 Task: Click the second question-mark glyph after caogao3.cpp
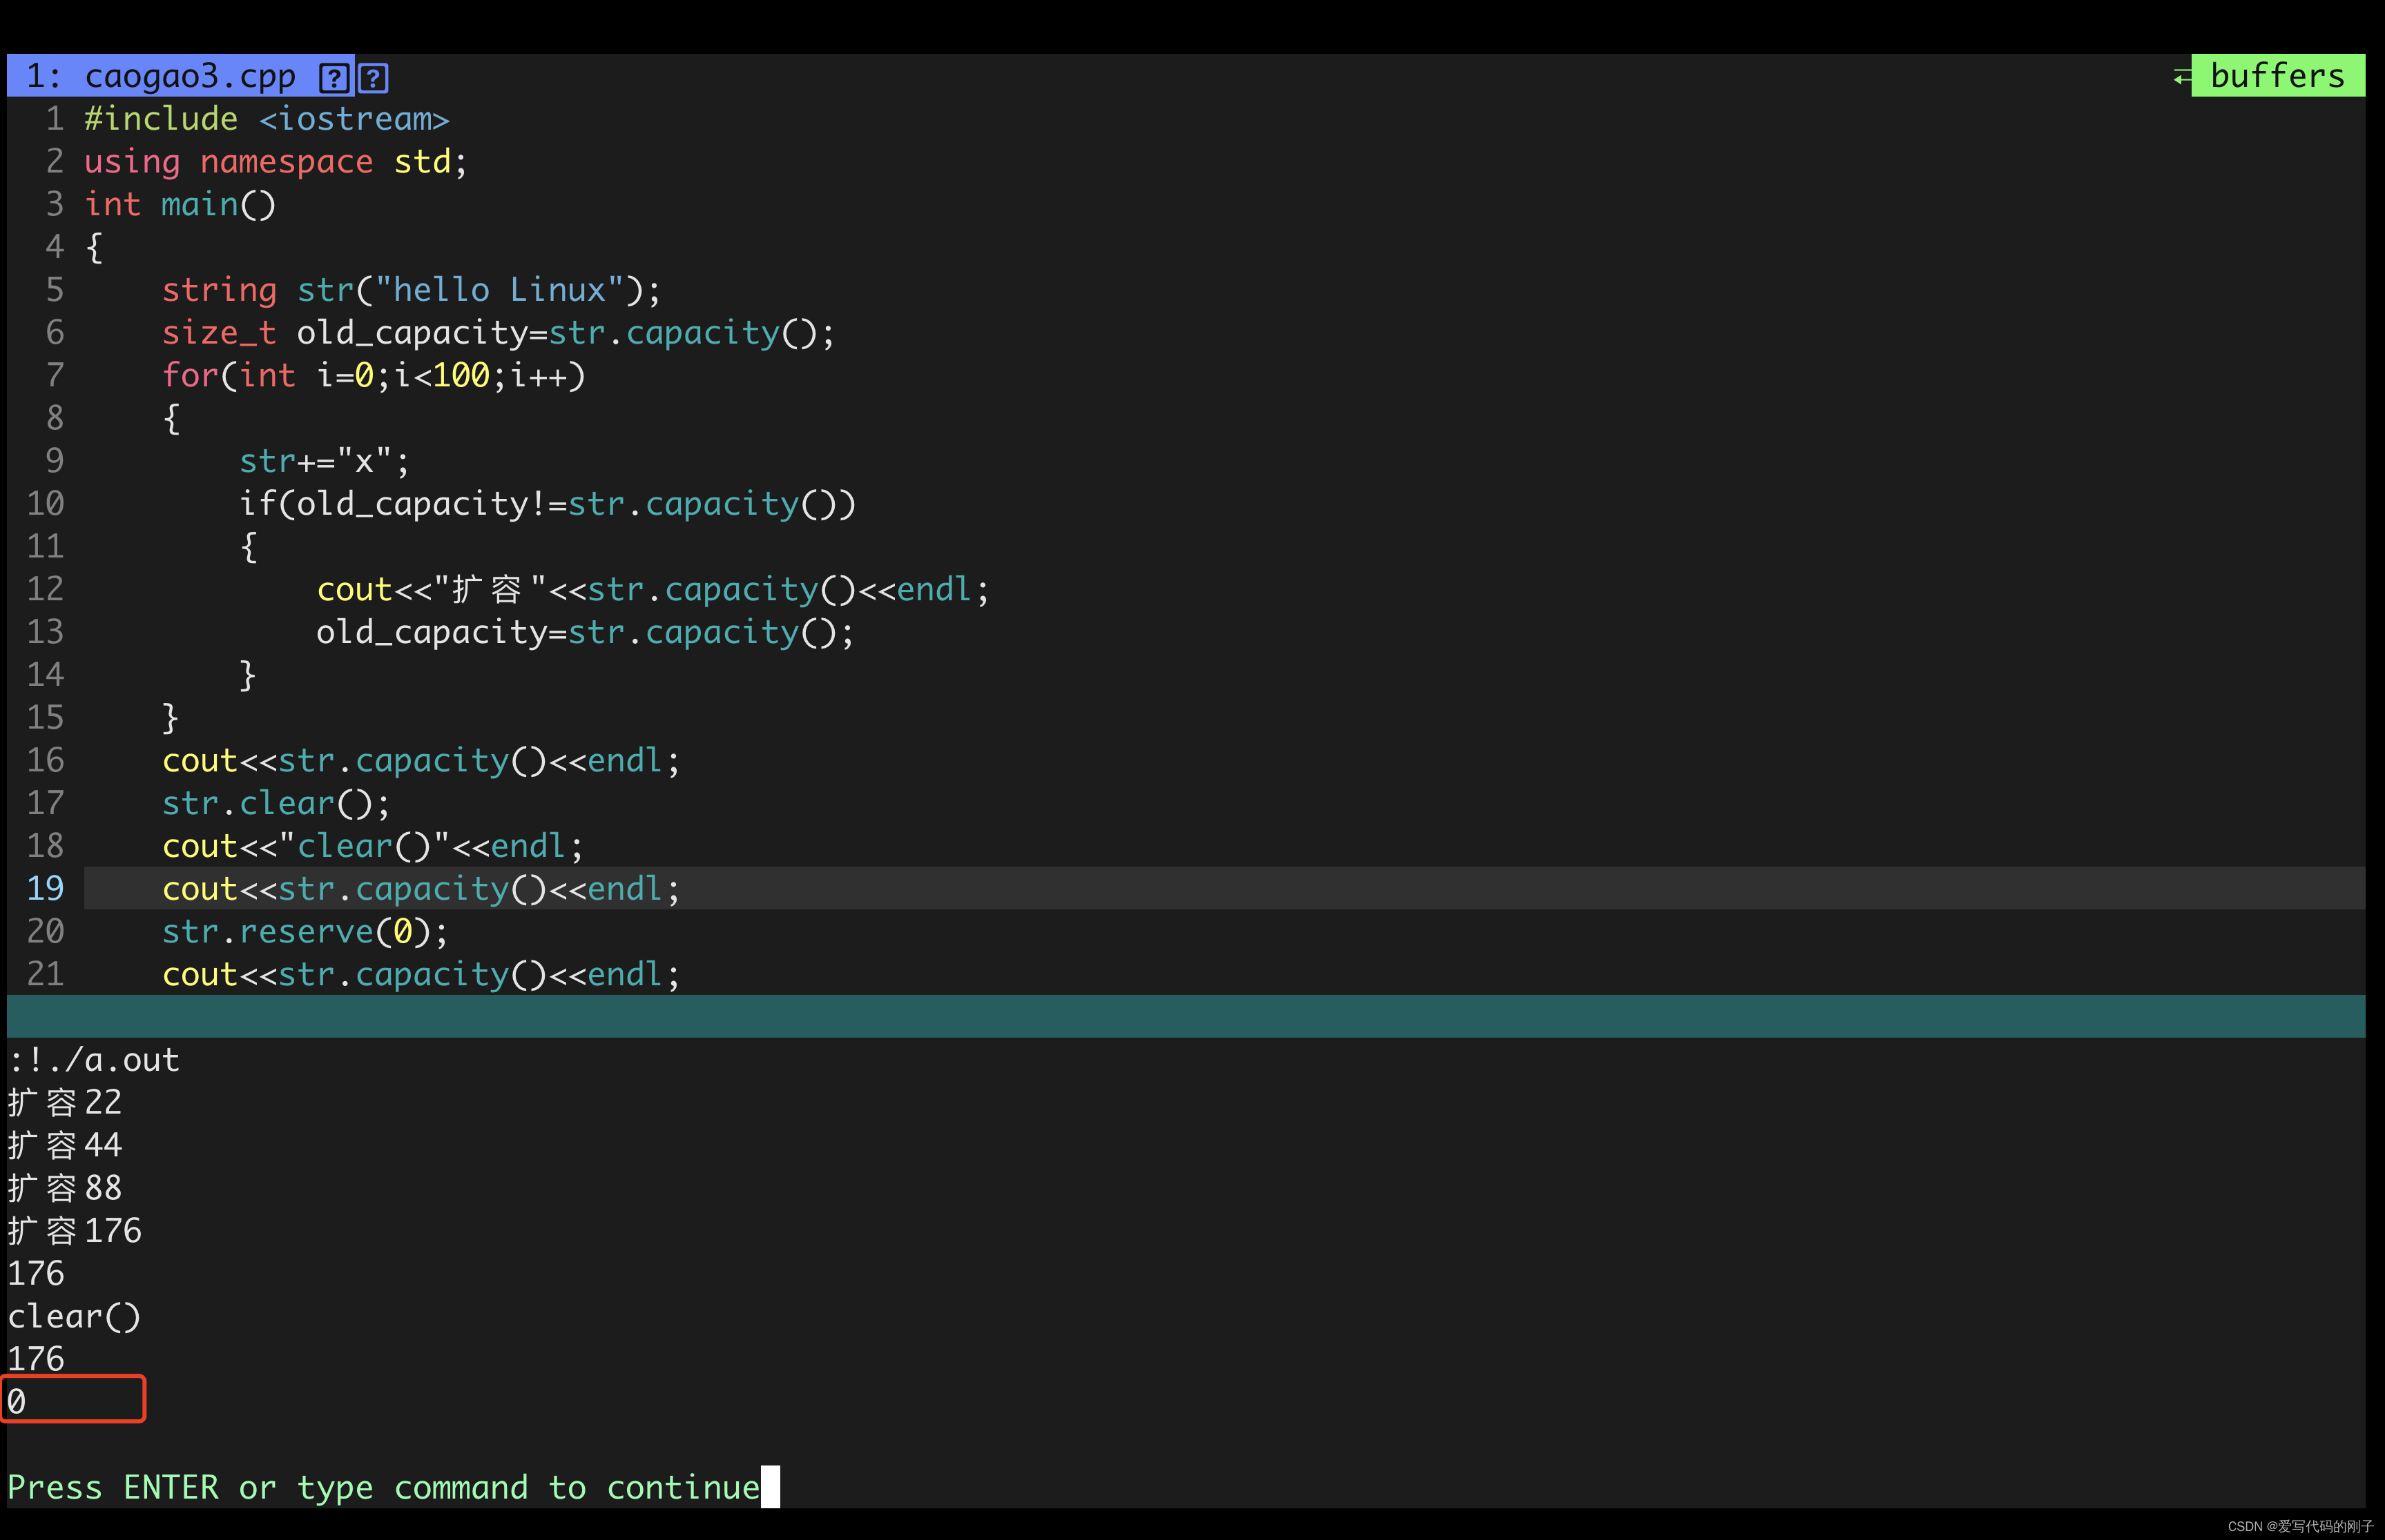pyautogui.click(x=372, y=77)
